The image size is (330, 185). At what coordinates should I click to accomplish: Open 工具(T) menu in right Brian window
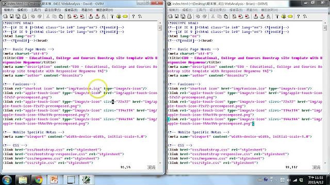(201, 10)
